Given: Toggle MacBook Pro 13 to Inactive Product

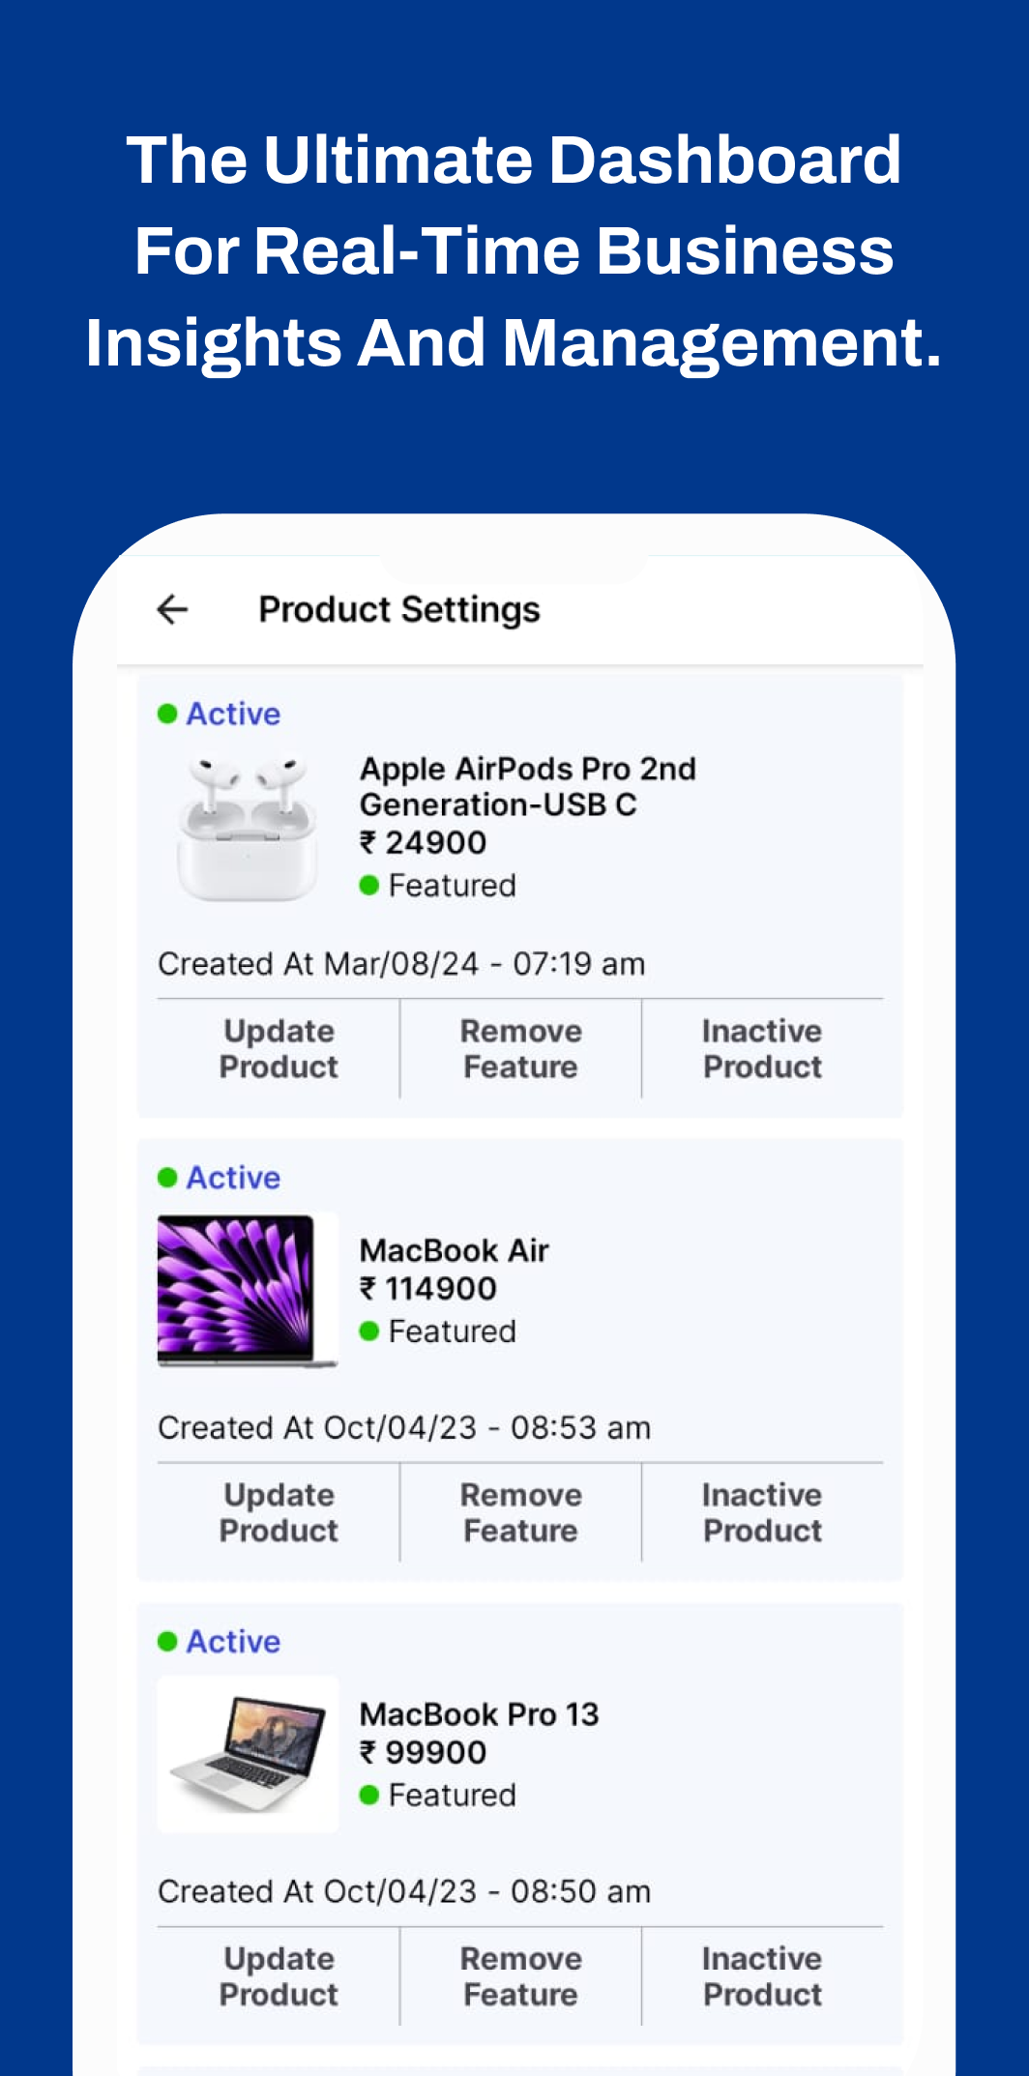Looking at the screenshot, I should click(762, 1976).
